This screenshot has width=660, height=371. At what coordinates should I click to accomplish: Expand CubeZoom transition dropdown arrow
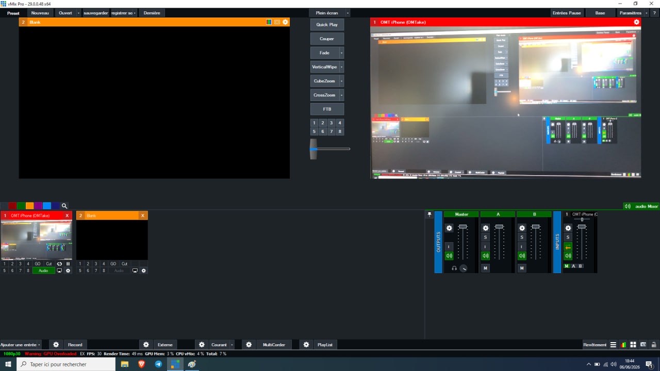tap(341, 81)
